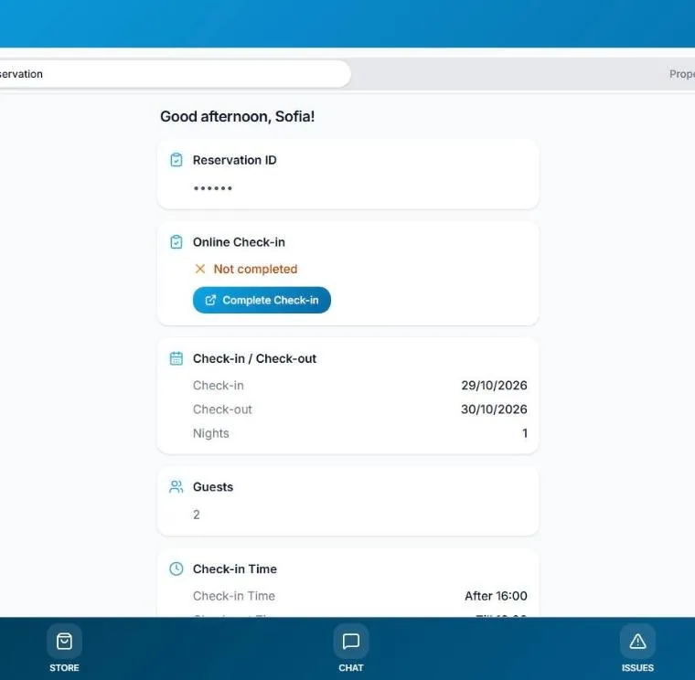Click the Guests people icon
Image resolution: width=695 pixels, height=680 pixels.
[176, 487]
